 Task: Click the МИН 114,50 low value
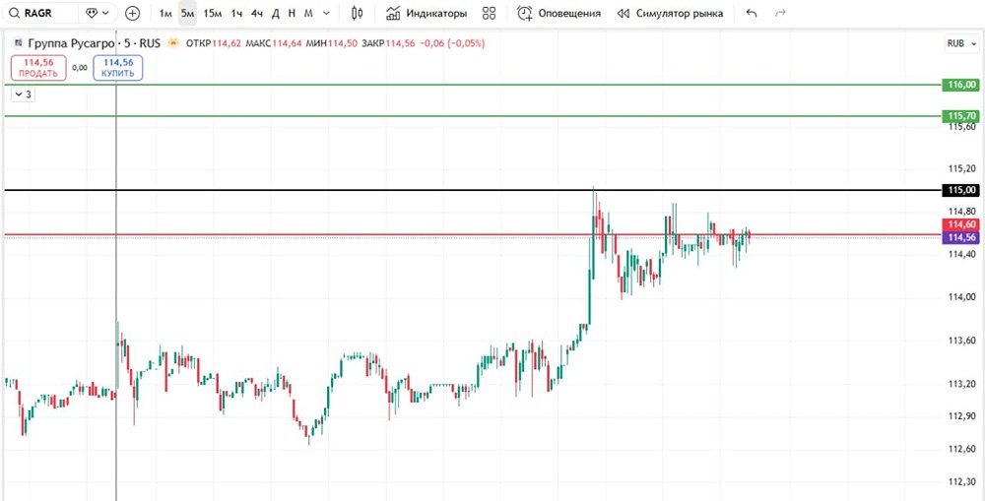[x=330, y=43]
